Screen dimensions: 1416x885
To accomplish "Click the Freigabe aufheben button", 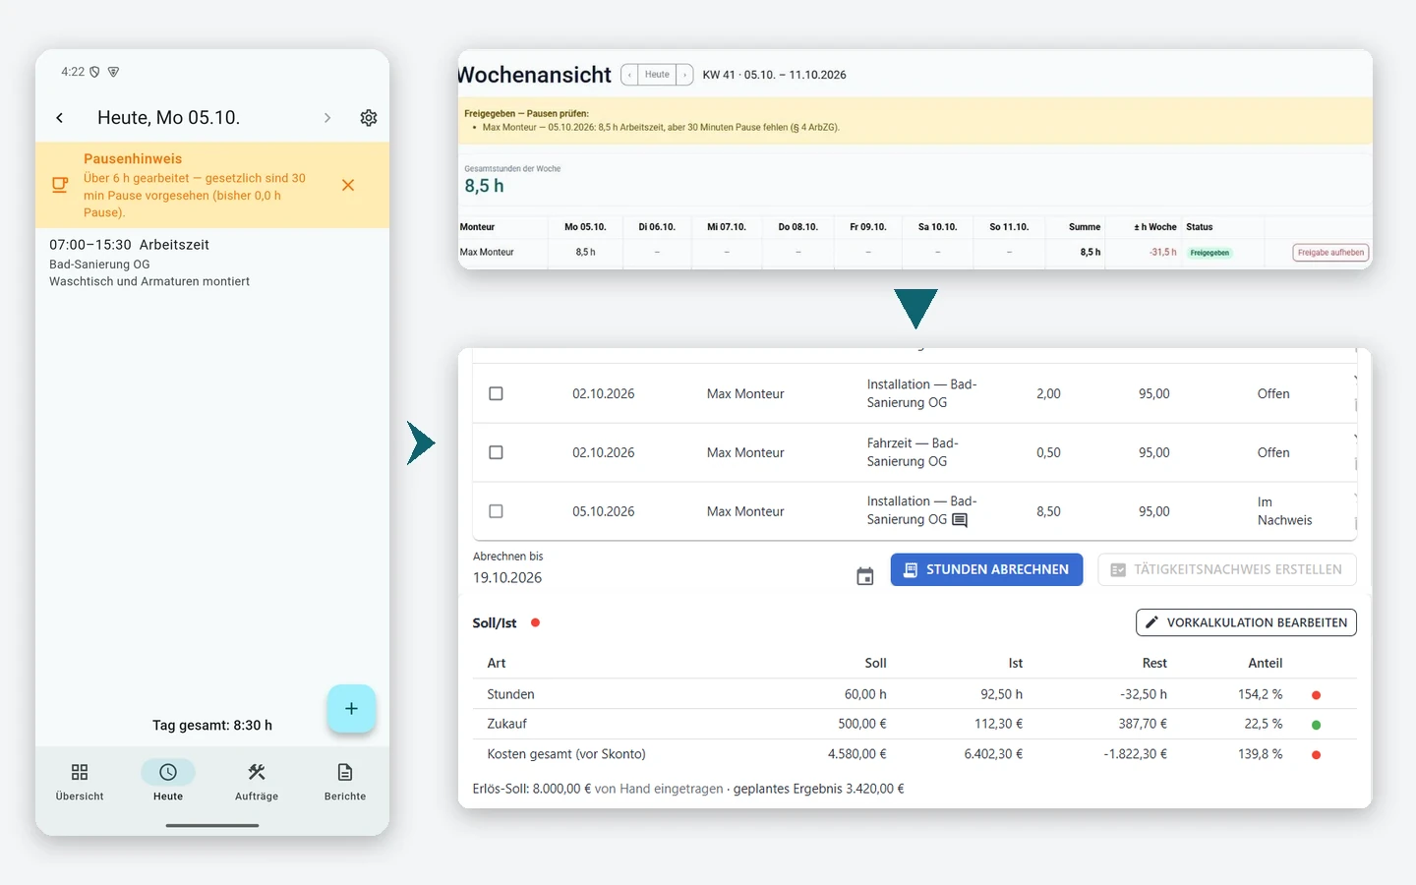I will (1330, 253).
